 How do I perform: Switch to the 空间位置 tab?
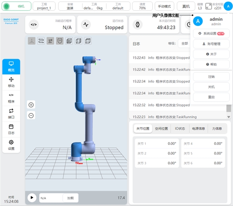[161, 129]
